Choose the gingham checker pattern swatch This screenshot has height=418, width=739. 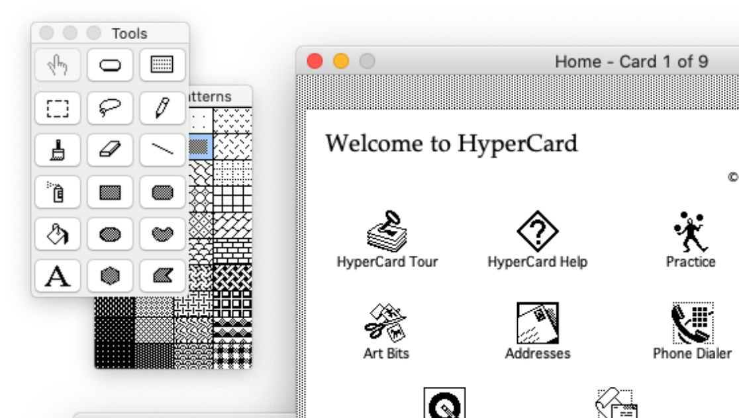(x=232, y=355)
